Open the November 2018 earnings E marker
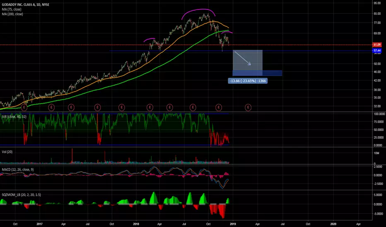 click(x=219, y=107)
